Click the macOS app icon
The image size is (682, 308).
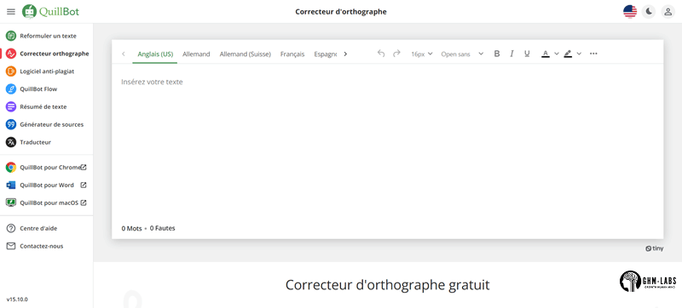tap(11, 202)
